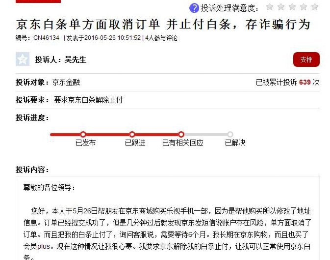The image size is (330, 260).
Task: Click the 639 cumulative complaints count
Action: pos(305,82)
